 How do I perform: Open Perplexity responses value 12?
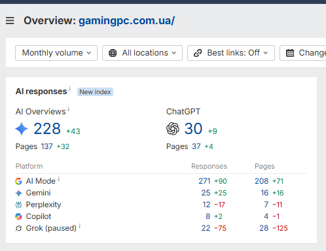pyautogui.click(x=206, y=205)
